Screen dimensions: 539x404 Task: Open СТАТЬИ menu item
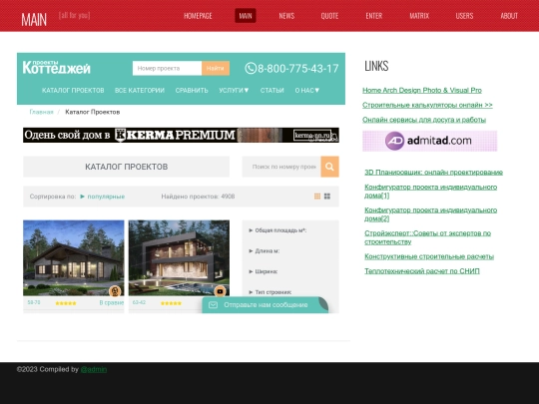pyautogui.click(x=271, y=91)
